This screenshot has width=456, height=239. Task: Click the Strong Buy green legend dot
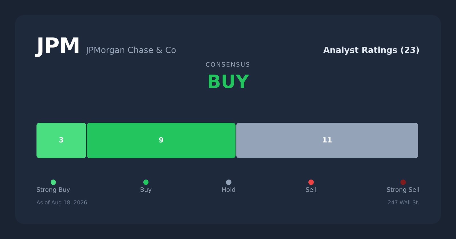53,182
